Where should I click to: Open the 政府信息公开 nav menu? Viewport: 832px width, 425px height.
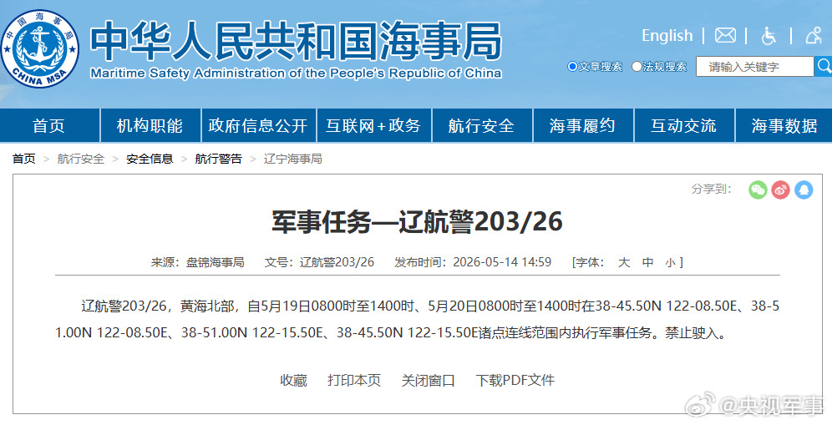point(258,126)
